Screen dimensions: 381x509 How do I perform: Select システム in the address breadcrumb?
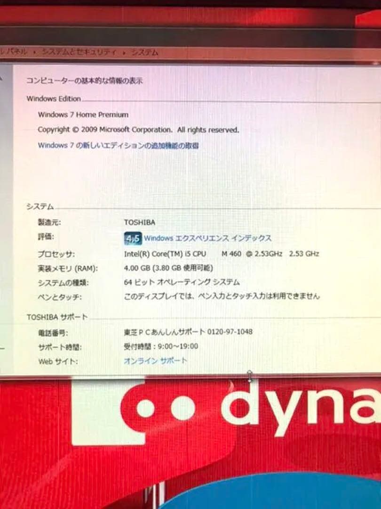tap(144, 52)
